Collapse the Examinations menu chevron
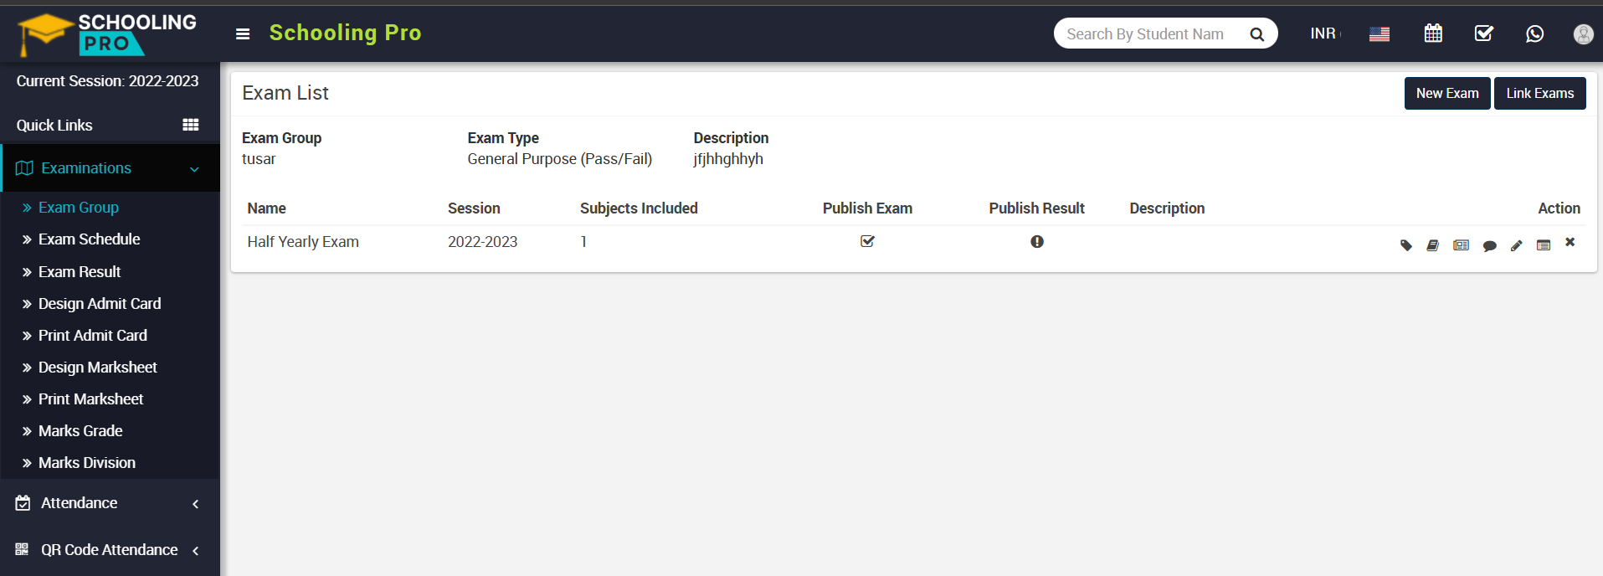Viewport: 1603px width, 576px height. [194, 169]
